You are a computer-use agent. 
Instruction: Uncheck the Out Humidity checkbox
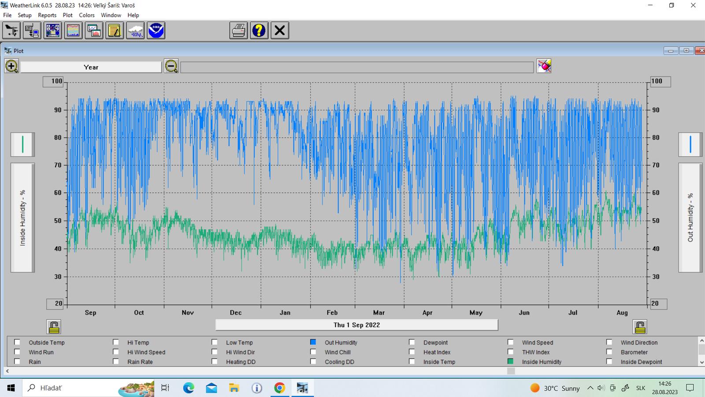(x=313, y=342)
